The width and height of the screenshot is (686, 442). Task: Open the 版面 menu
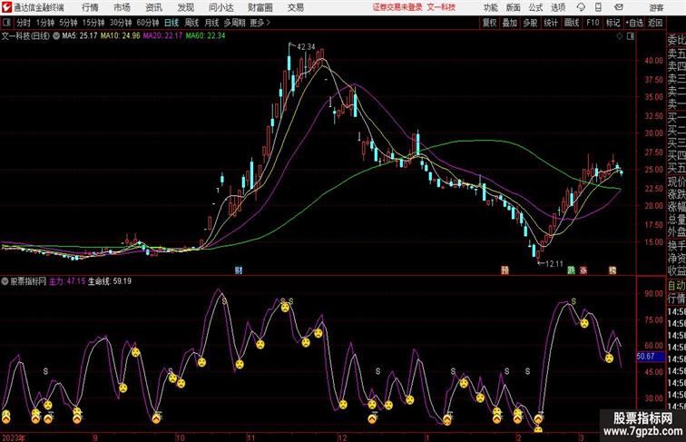pyautogui.click(x=514, y=7)
